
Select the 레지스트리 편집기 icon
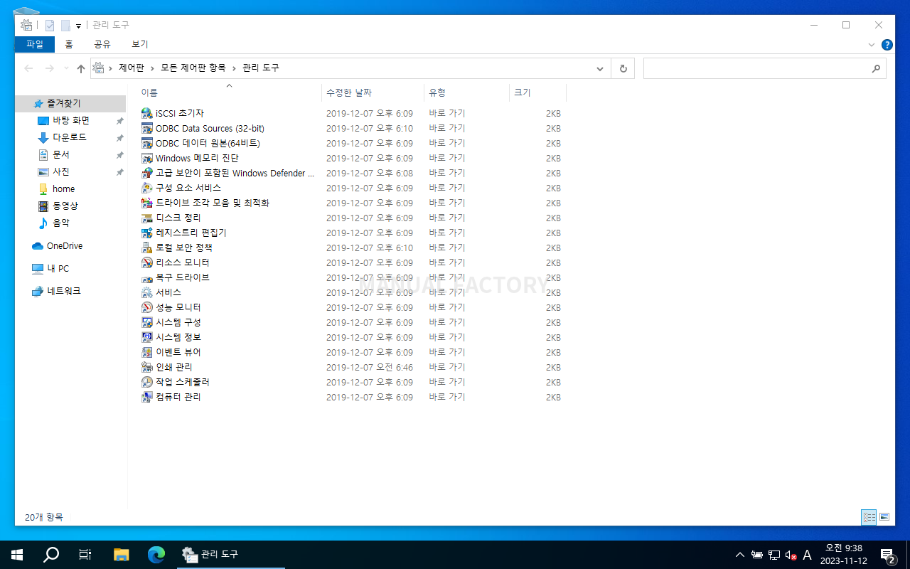point(147,233)
